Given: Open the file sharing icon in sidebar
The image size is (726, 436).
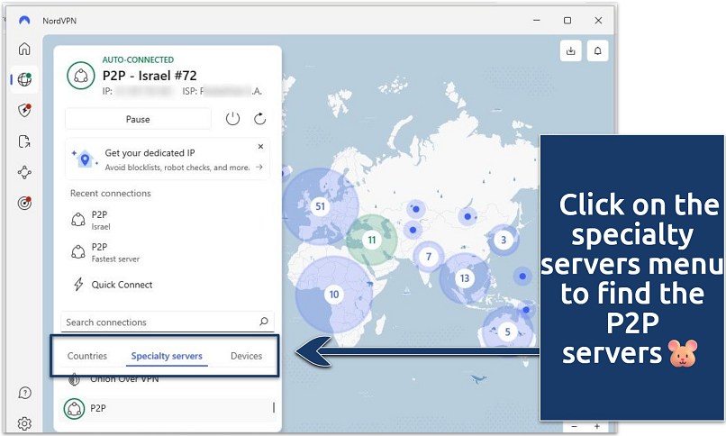Looking at the screenshot, I should (24, 141).
